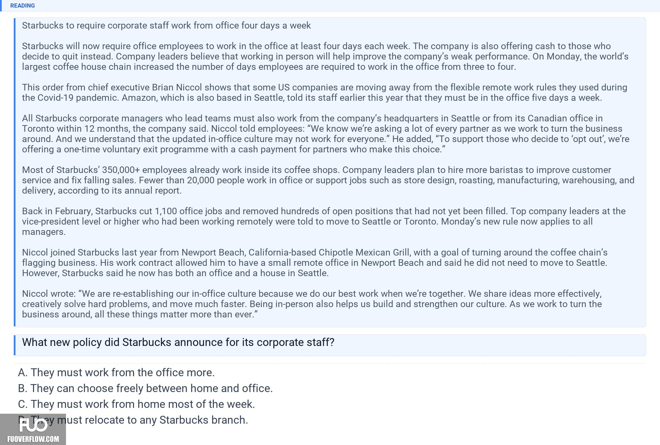Click the question text about new Starbucks policy
Screen dimensions: 660x445
pos(178,342)
